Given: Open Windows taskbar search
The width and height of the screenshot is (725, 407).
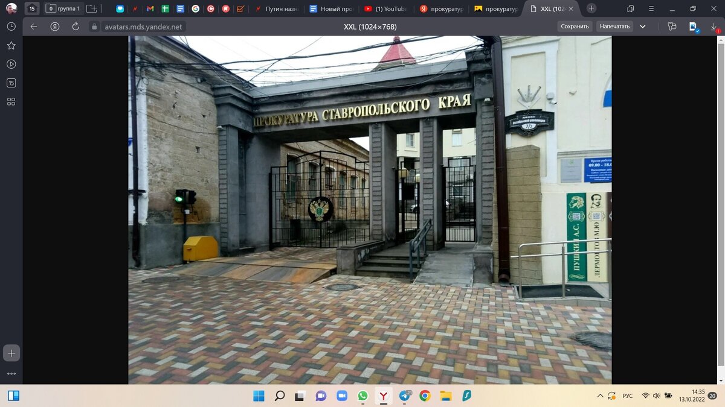Looking at the screenshot, I should pos(279,396).
